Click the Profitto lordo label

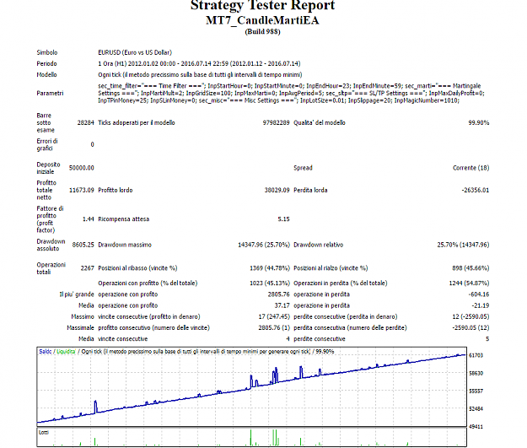(x=116, y=190)
